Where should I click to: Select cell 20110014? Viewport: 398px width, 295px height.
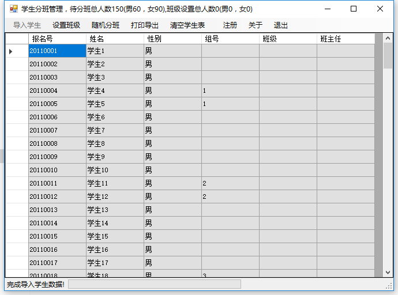click(x=57, y=223)
